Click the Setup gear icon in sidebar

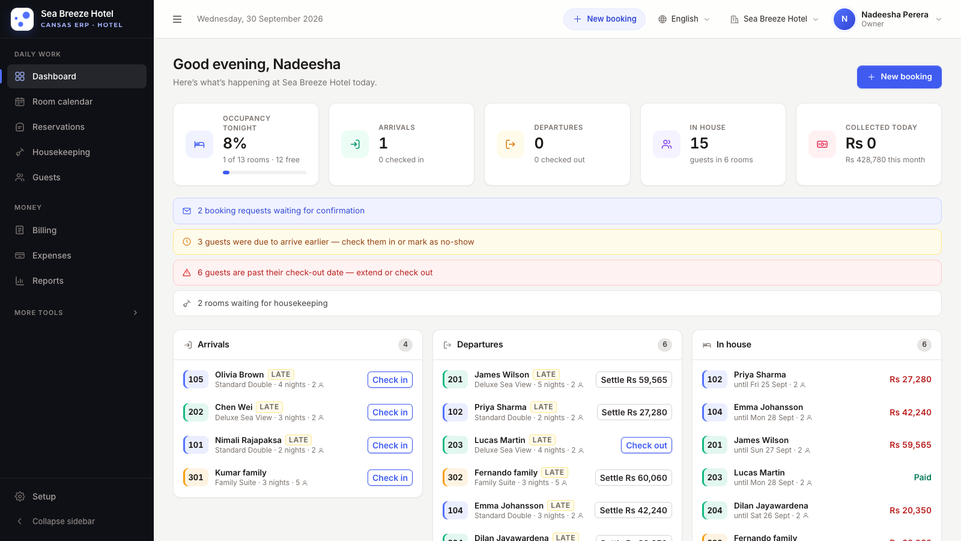[x=20, y=497]
